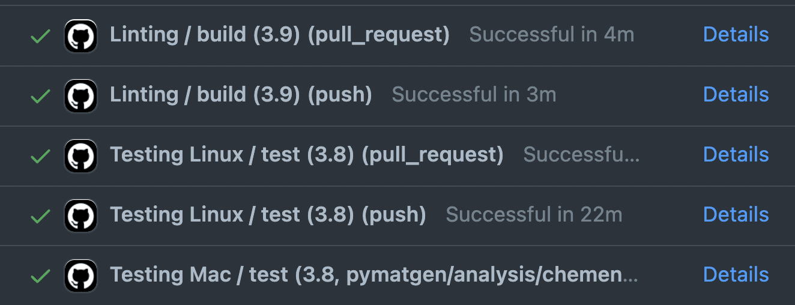795x305 pixels.
Task: Click green checkmark for Linting build (push)
Action: tap(40, 96)
